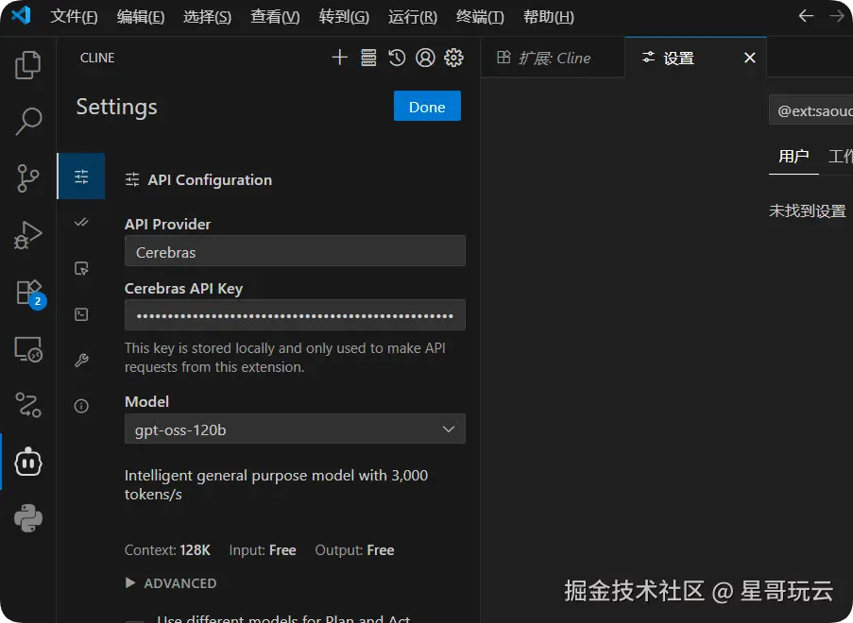Switch to the 扩展: Cline editor tab
This screenshot has width=853, height=623.
click(x=553, y=58)
